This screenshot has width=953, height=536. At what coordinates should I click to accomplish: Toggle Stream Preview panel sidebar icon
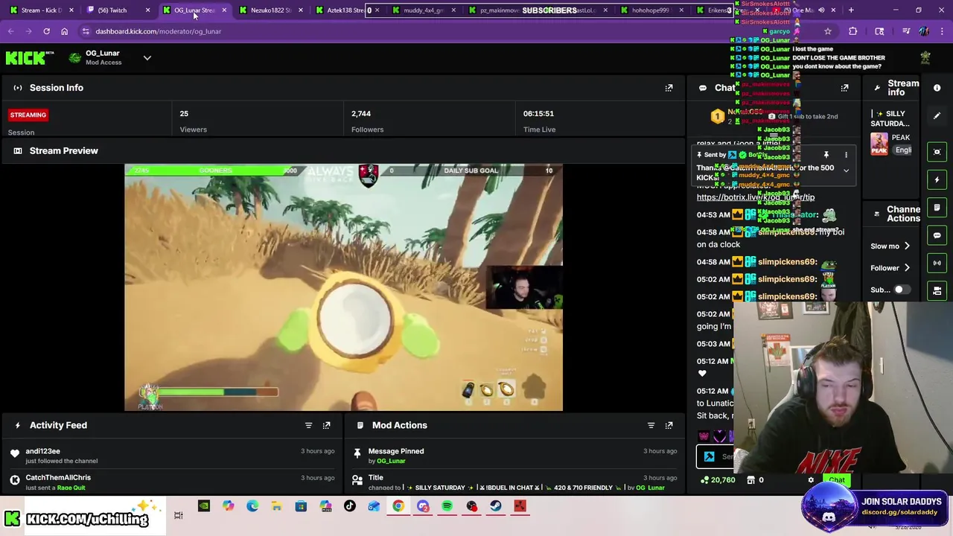(937, 152)
